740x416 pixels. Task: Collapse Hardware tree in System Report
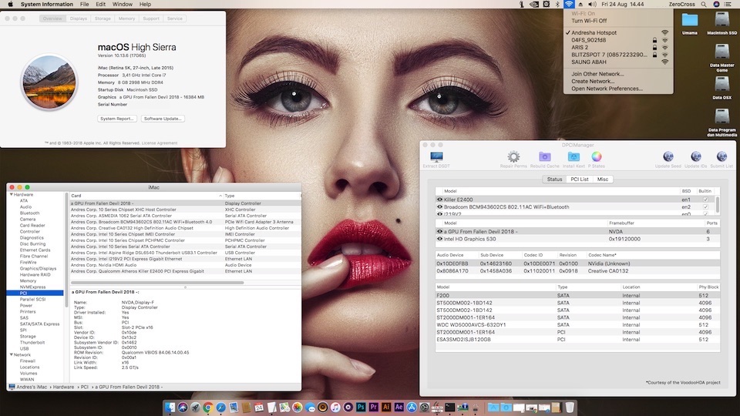coord(12,194)
